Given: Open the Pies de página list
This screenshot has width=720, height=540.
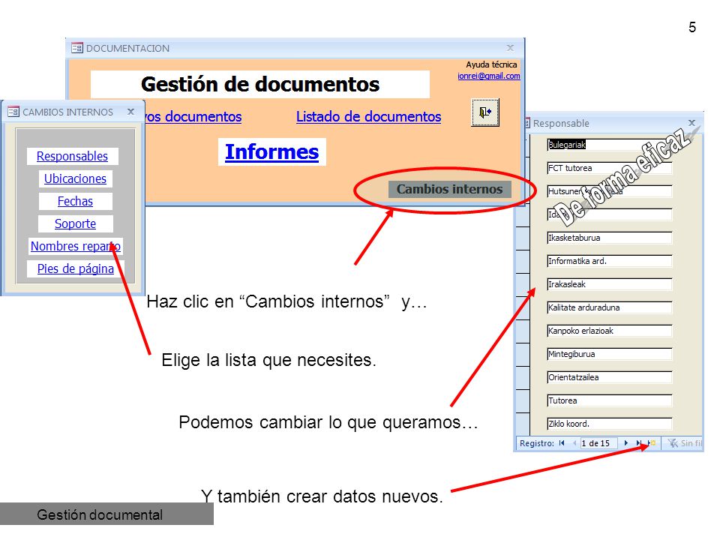Looking at the screenshot, I should (x=76, y=268).
